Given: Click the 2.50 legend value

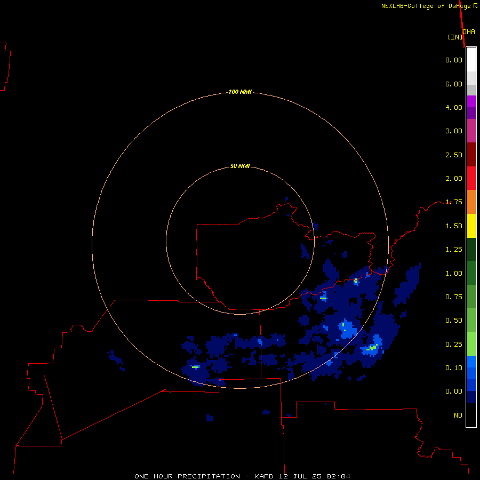Looking at the screenshot, I should click(454, 155).
